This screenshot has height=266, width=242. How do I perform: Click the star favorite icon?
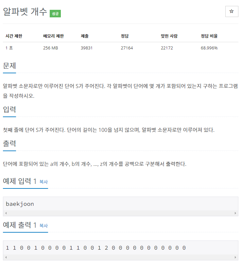[232, 11]
